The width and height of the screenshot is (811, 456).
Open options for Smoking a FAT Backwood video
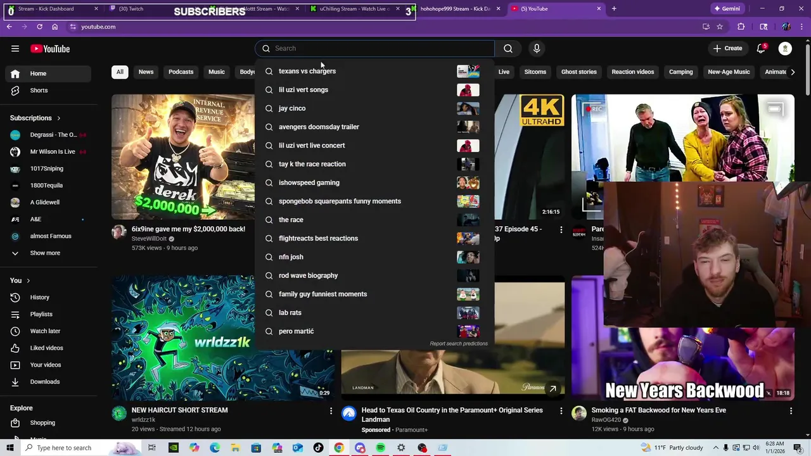[x=791, y=411]
